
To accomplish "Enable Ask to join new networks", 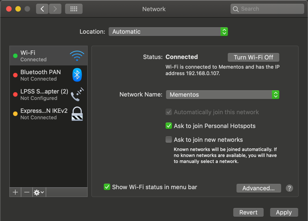I will 169,140.
